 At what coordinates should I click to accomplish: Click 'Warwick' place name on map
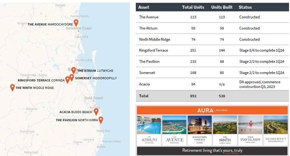[x=31, y=109]
